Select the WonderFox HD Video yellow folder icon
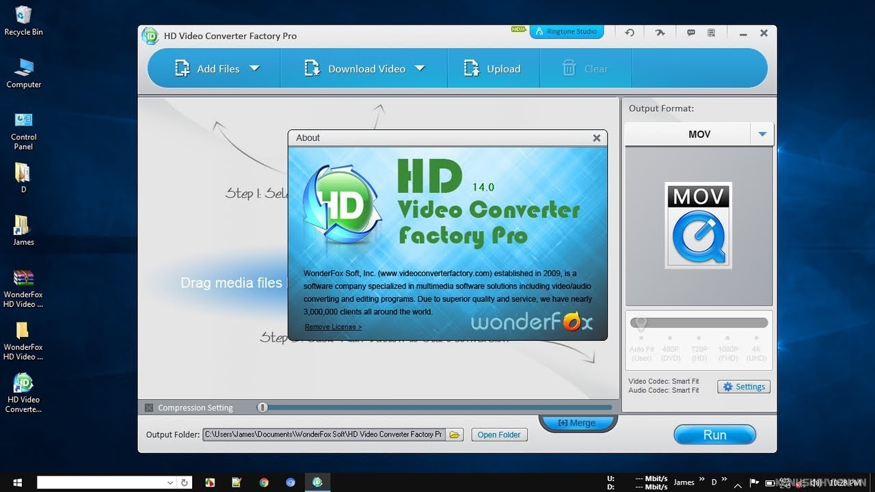The height and width of the screenshot is (492, 875). pyautogui.click(x=23, y=341)
